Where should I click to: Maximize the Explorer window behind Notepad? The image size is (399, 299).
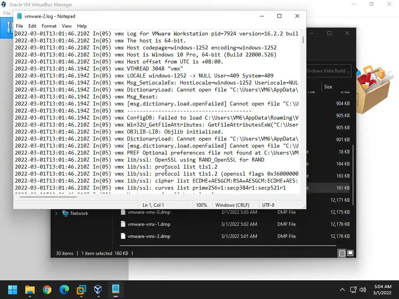coord(329,33)
